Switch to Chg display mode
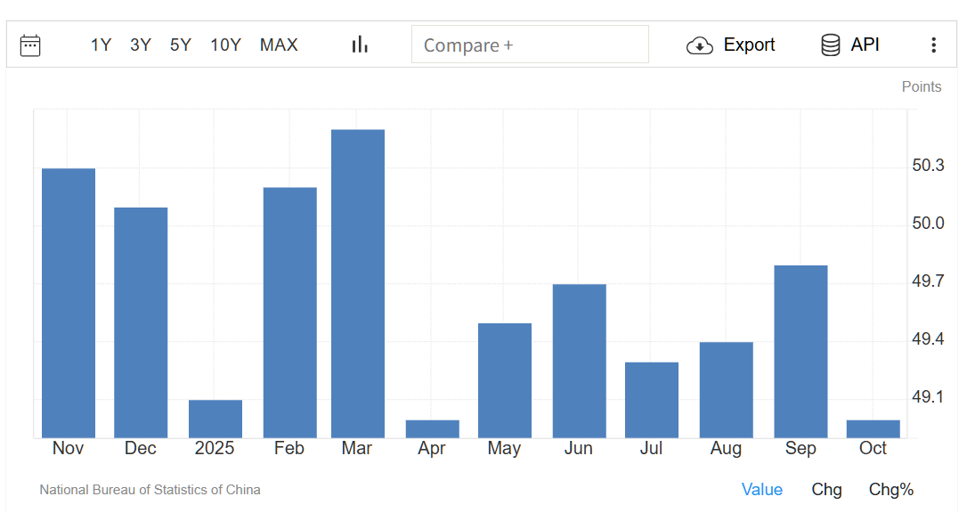The height and width of the screenshot is (513, 967). [826, 490]
